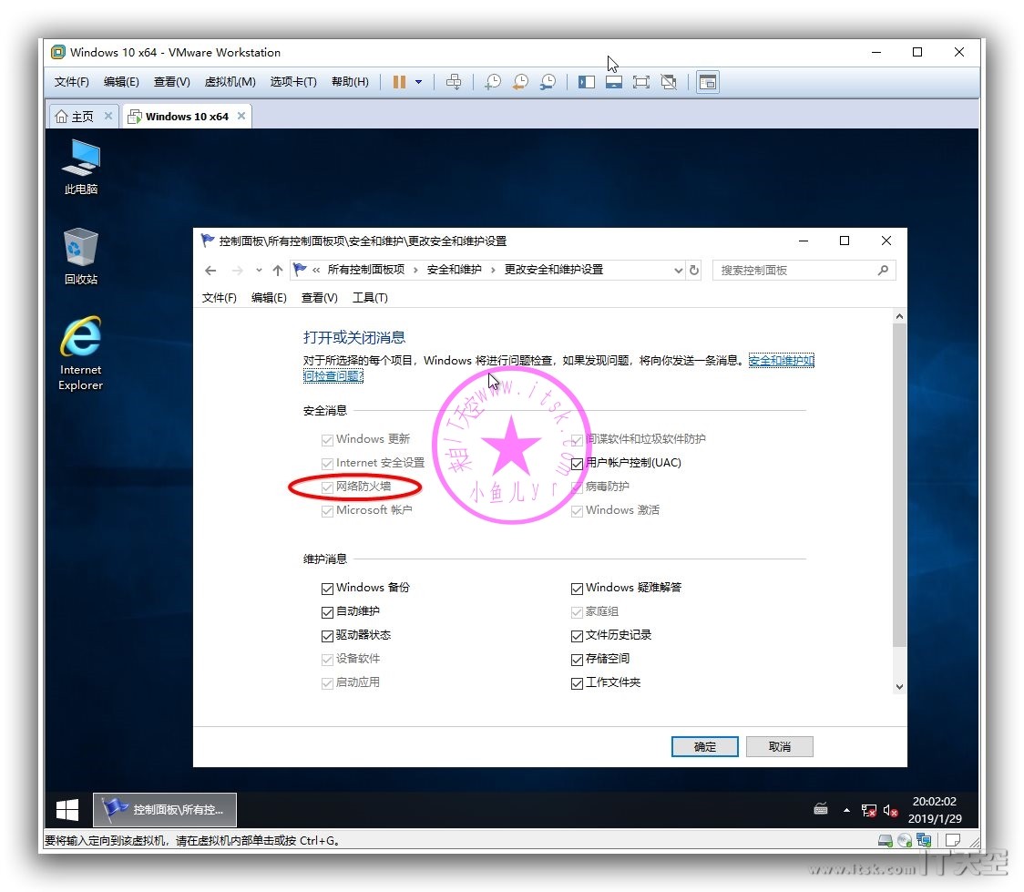The height and width of the screenshot is (892, 1024).
Task: Click the up one level arrow
Action: [x=278, y=271]
